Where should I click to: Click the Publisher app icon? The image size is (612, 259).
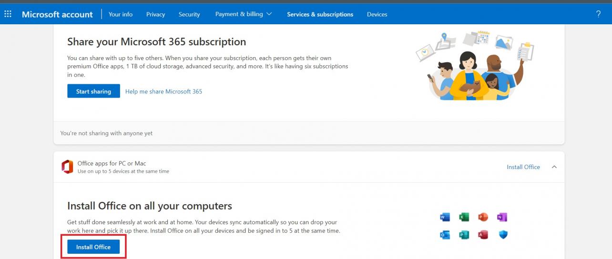tap(464, 235)
